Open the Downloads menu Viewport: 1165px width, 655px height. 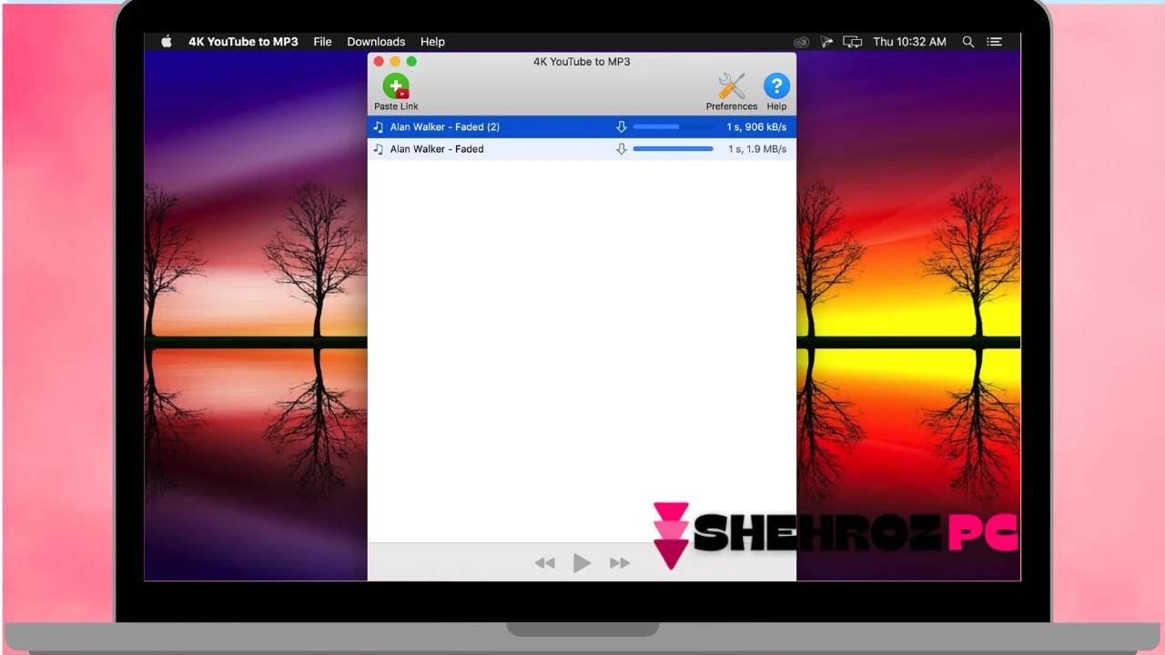pyautogui.click(x=376, y=42)
